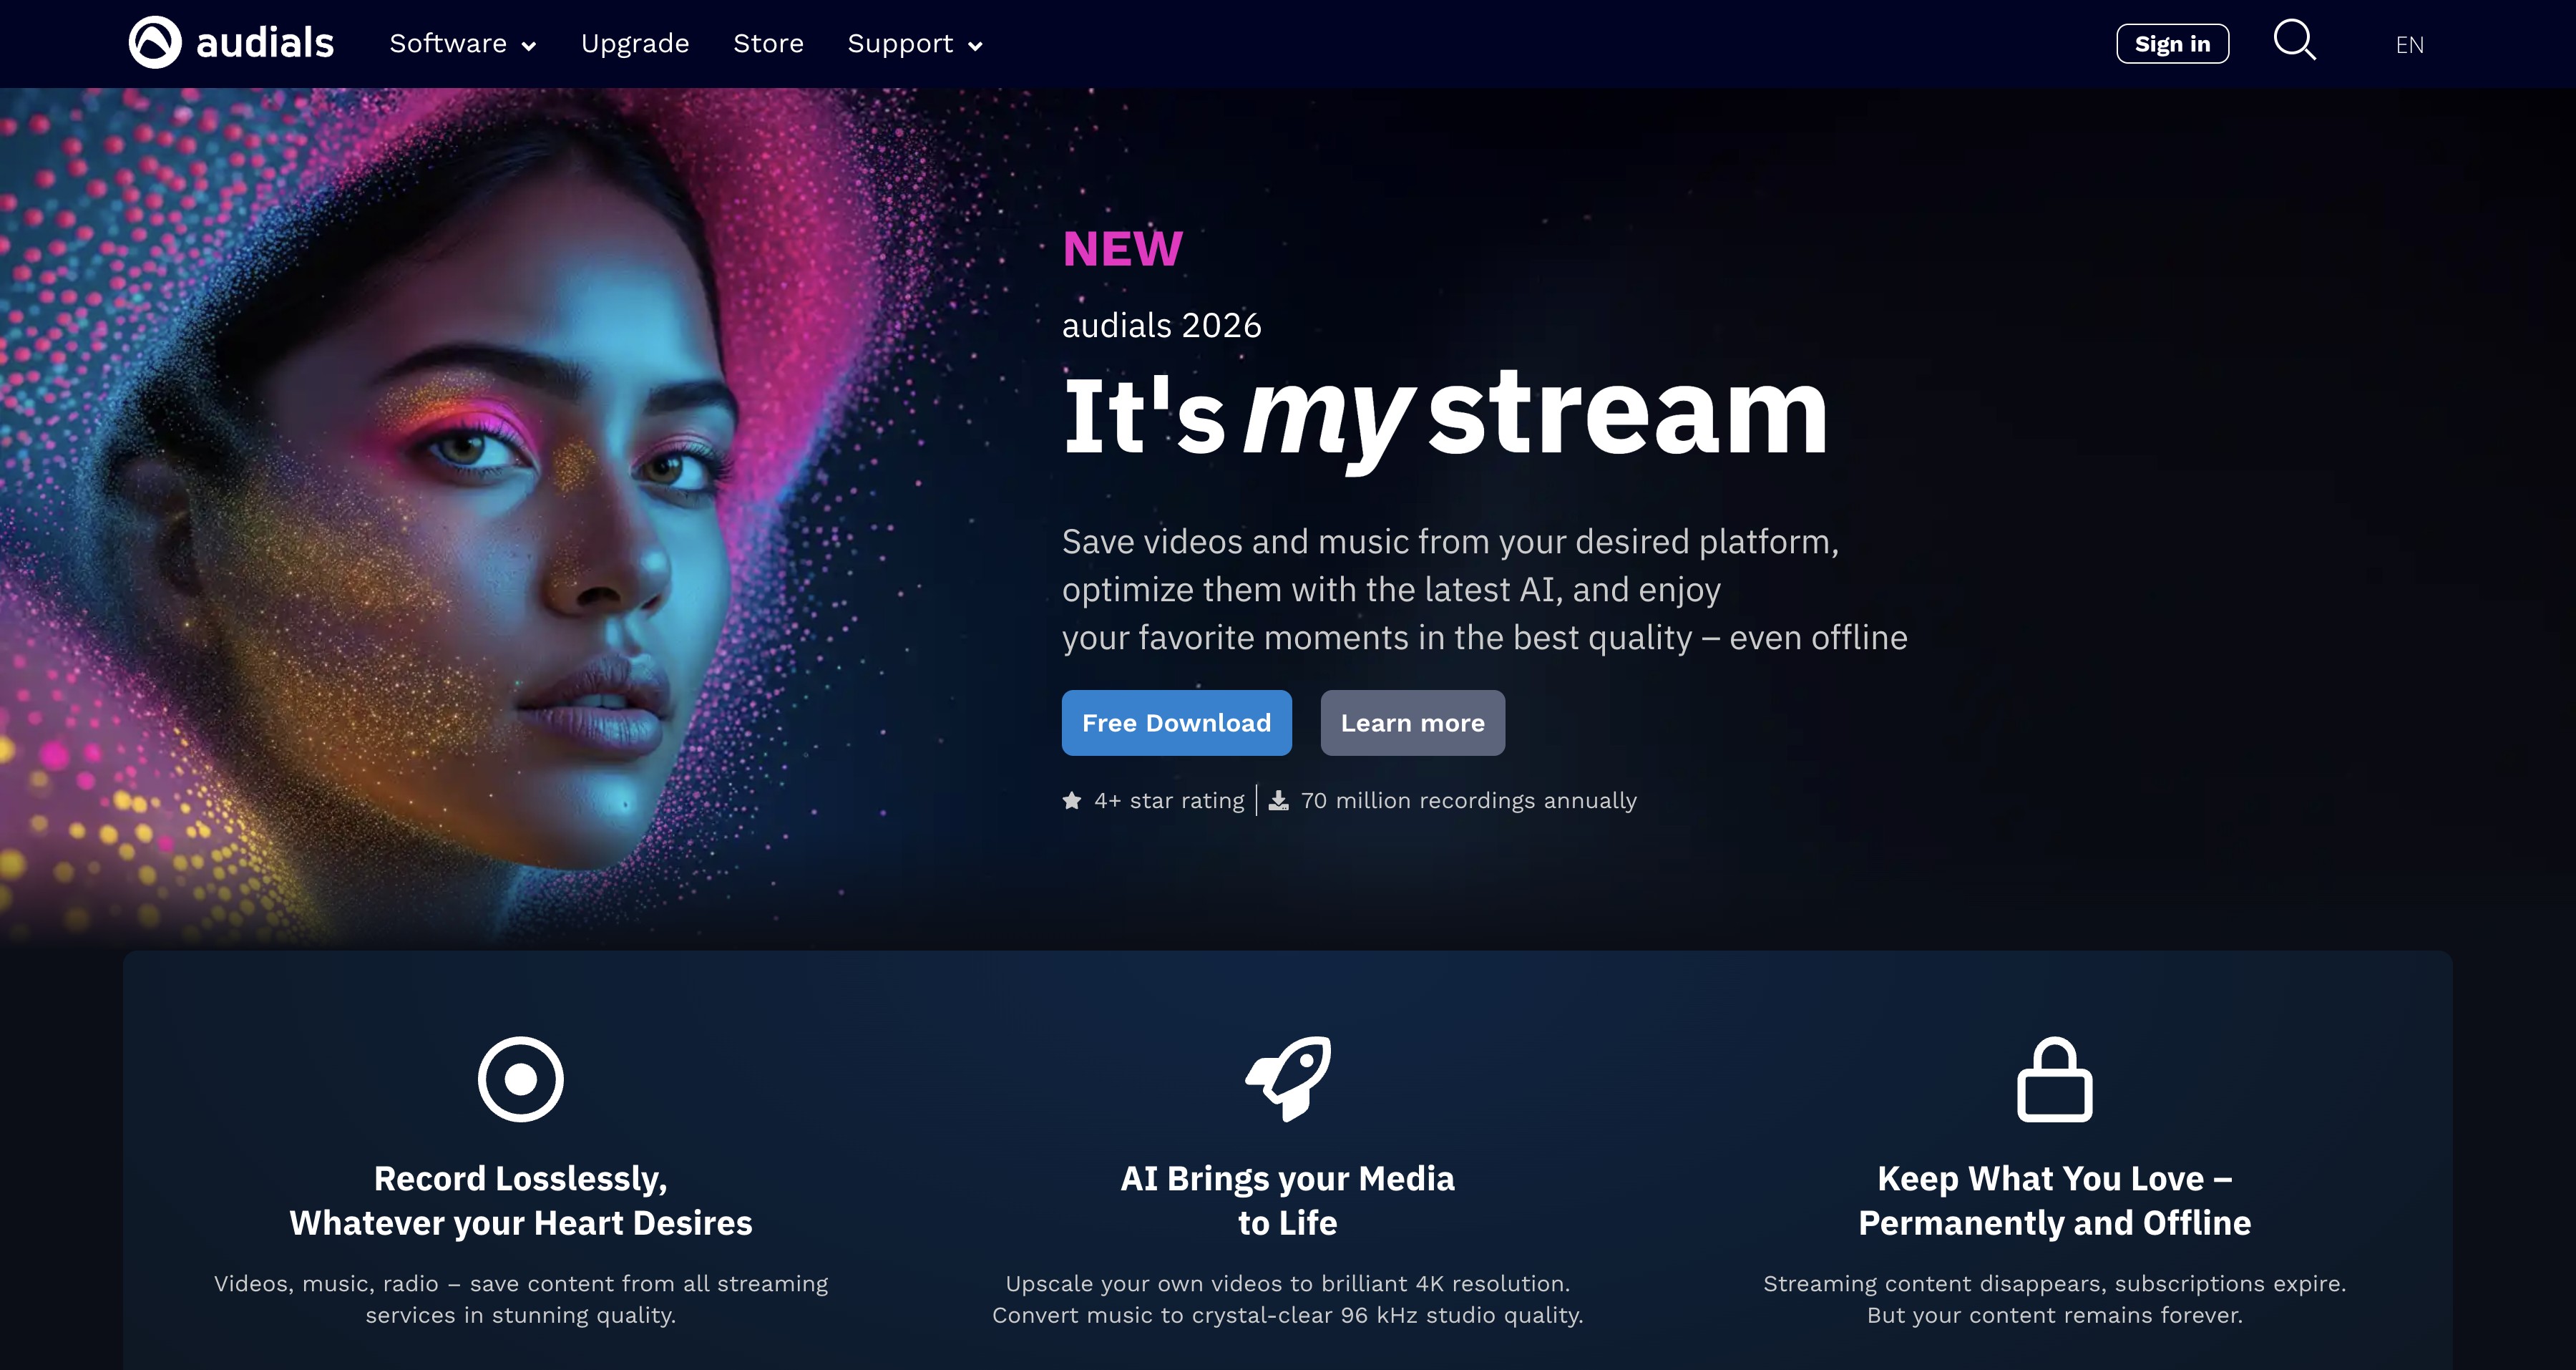
Task: Expand the Support menu chevron
Action: 976,46
